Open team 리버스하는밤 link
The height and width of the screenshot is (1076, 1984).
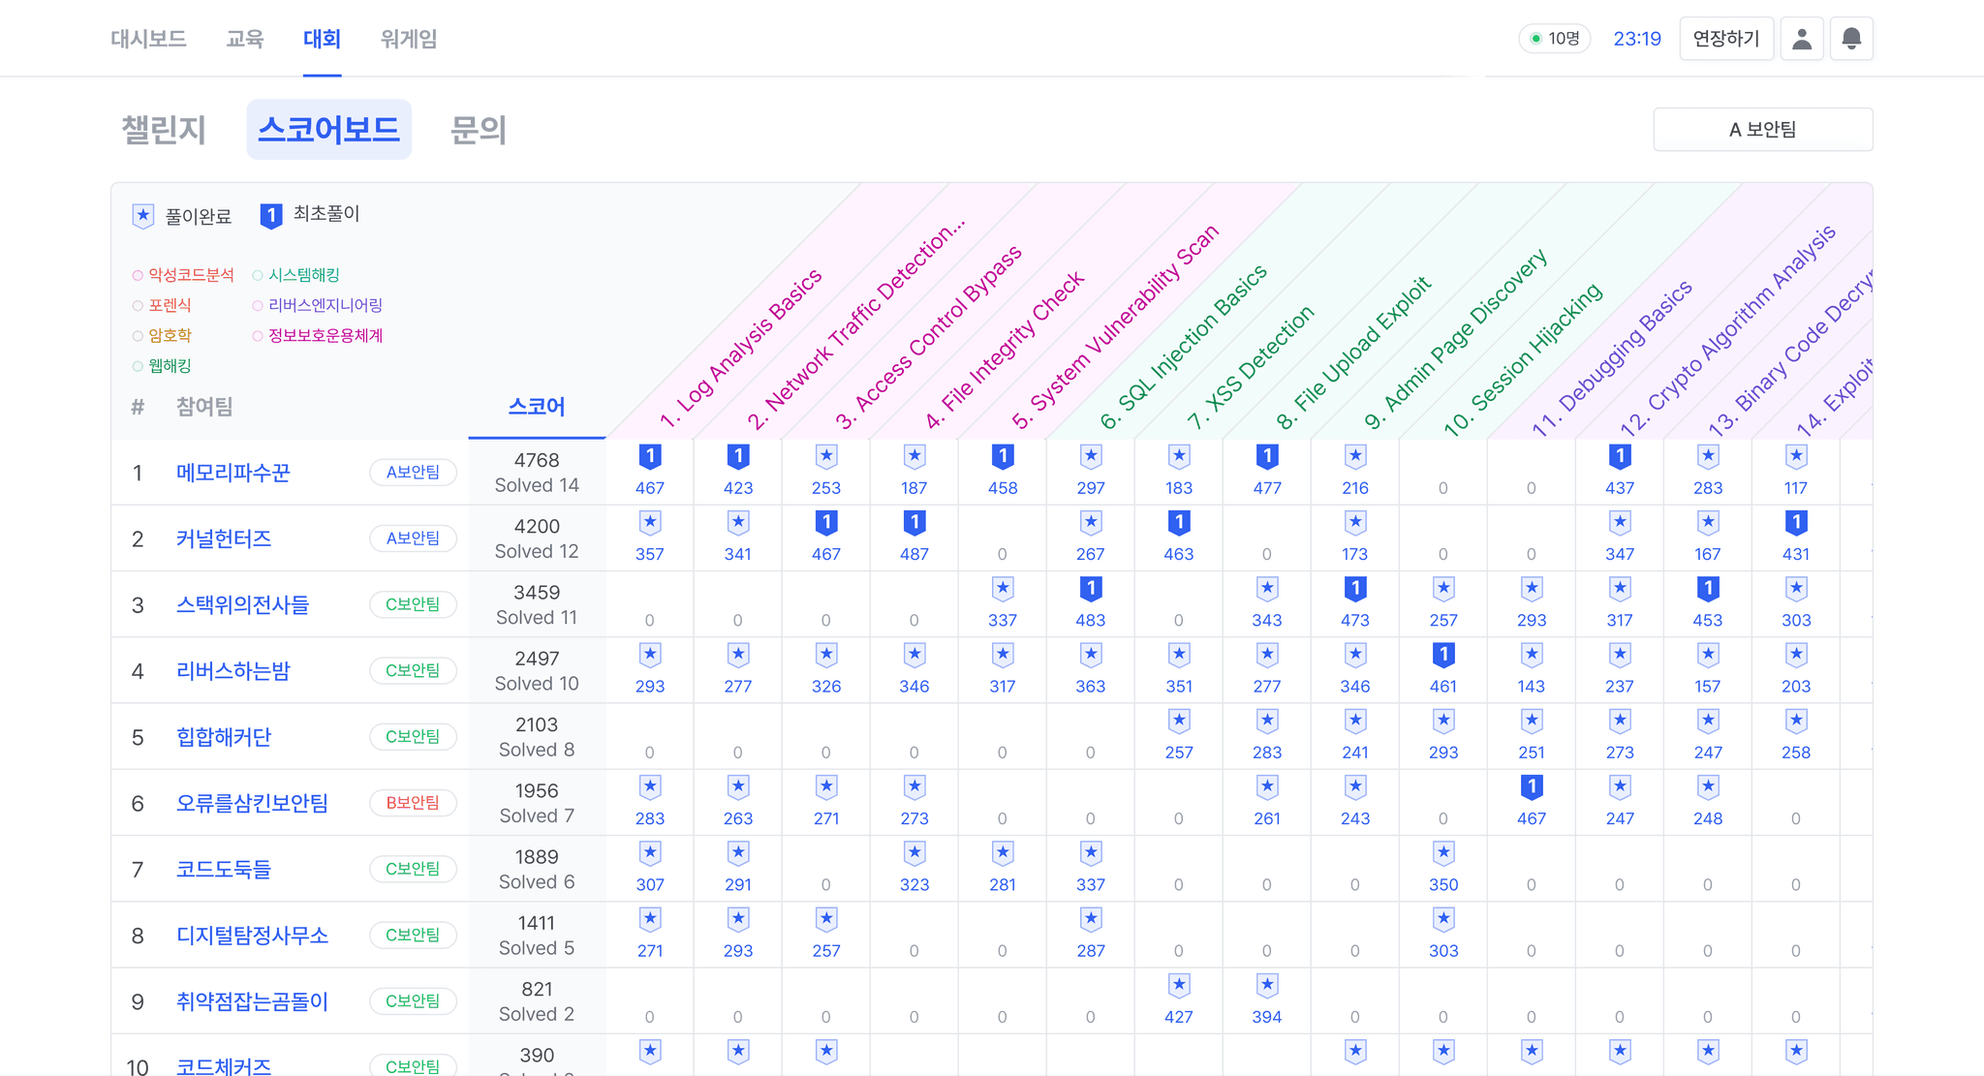pos(233,670)
